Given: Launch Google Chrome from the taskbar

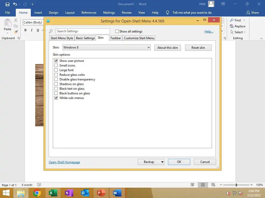Looking at the screenshot, I should (37, 193).
